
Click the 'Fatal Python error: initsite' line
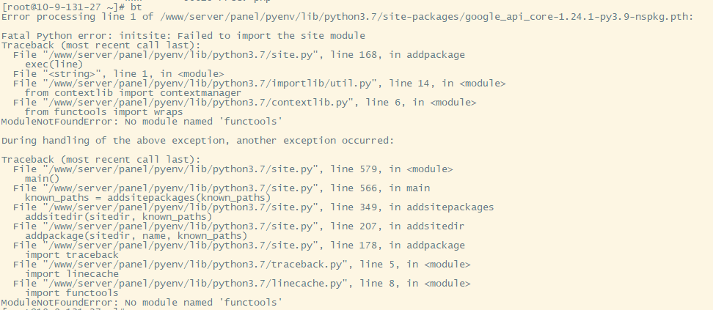[x=183, y=36]
